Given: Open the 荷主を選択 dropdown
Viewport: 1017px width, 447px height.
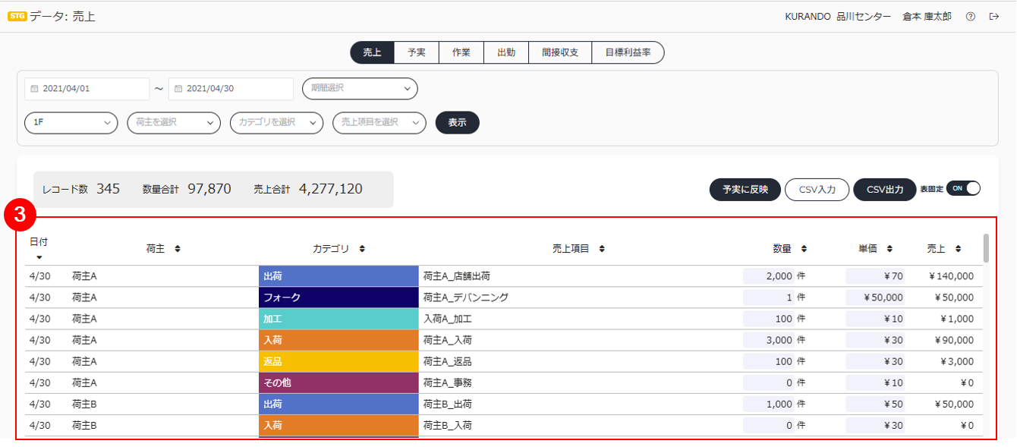Looking at the screenshot, I should [174, 123].
